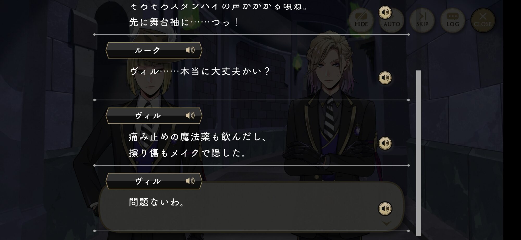Click the 問題ないわ dialogue text
Image resolution: width=521 pixels, height=240 pixels.
(157, 202)
